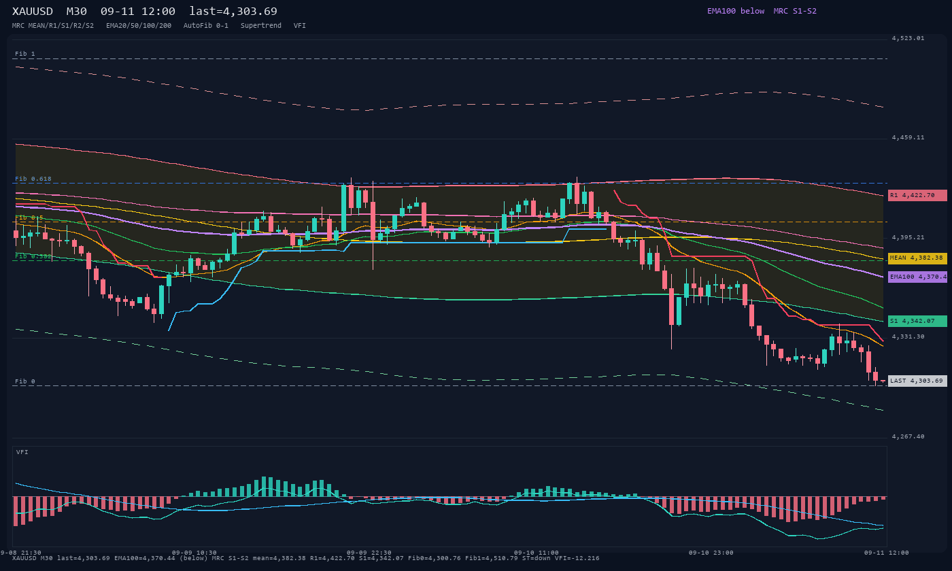Viewport: 952px width, 571px height.
Task: Click the 4,523.01 price axis label
Action: [x=908, y=38]
